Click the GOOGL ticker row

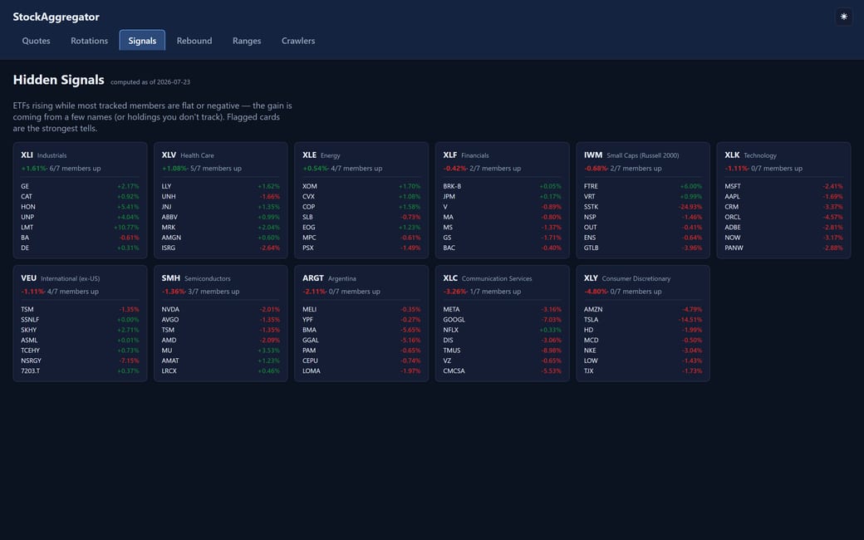[x=502, y=320]
